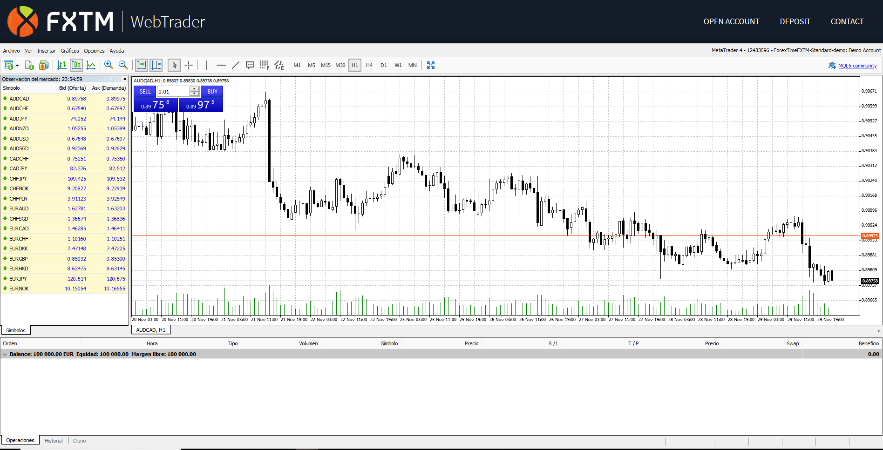Toggle chart auto scroll
Viewport: 883px width, 450px height.
coord(142,65)
